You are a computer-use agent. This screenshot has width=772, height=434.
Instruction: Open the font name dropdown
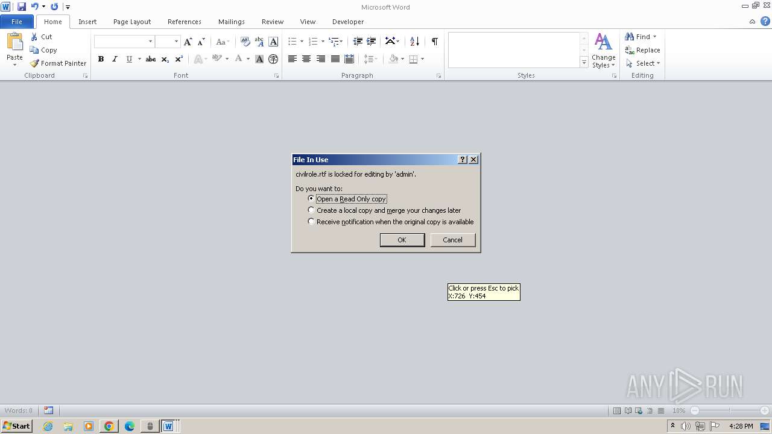(x=150, y=42)
